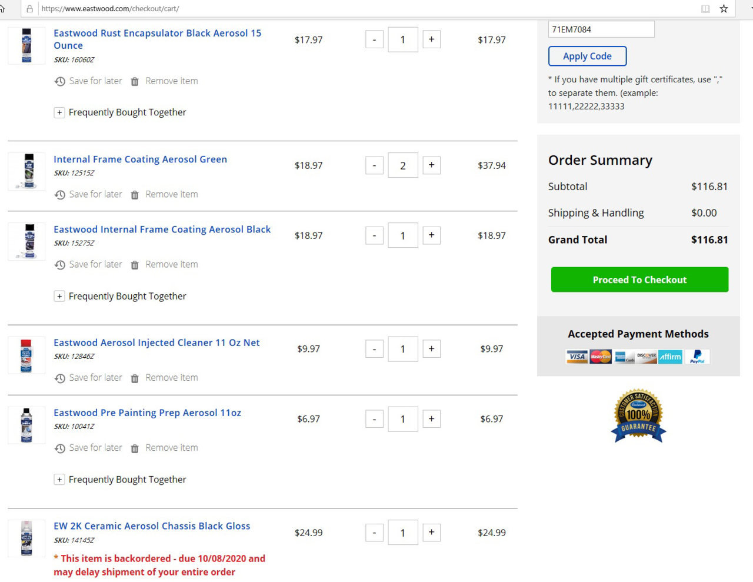
Task: Click trash icon for Aerosol Injected Cleaner
Action: click(x=135, y=378)
